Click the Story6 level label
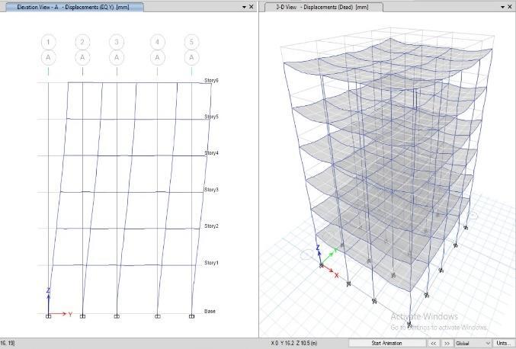Image resolution: width=516 pixels, height=349 pixels. [211, 81]
